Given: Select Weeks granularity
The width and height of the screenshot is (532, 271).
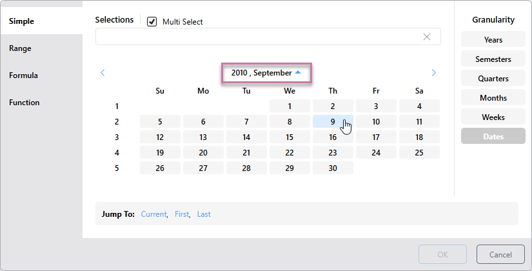Looking at the screenshot, I should (x=493, y=117).
